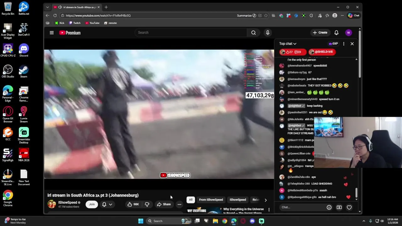Viewport: 402px width, 226px height.
Task: Send a heart reaction in chat
Action: [x=349, y=207]
